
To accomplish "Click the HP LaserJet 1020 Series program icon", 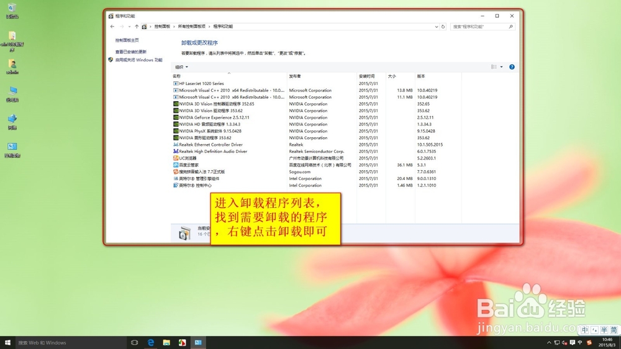I will (x=176, y=84).
